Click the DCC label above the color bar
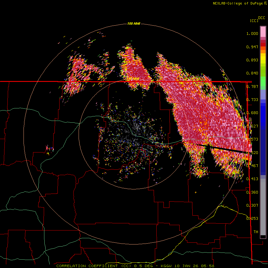Viewport: 268px width, 268px height. click(262, 18)
